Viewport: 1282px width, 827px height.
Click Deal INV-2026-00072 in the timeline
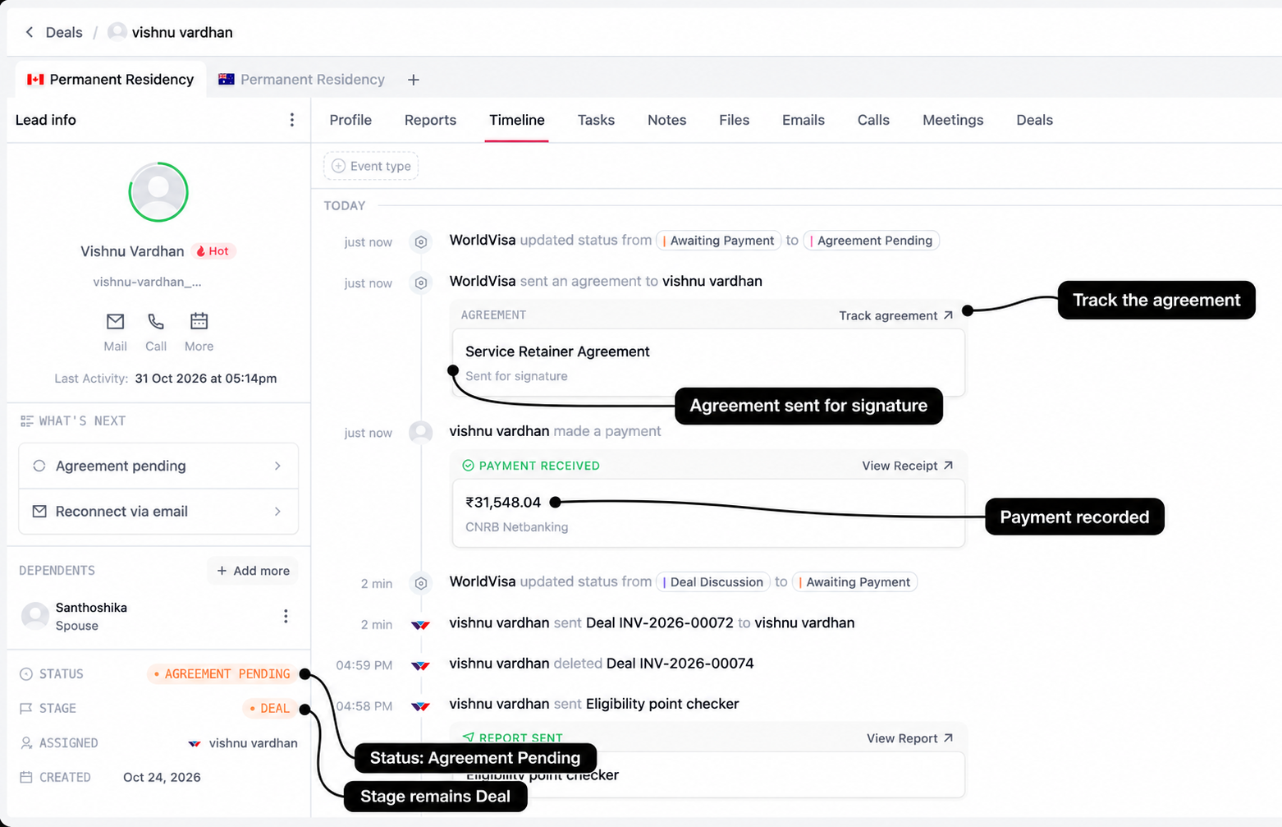click(660, 623)
